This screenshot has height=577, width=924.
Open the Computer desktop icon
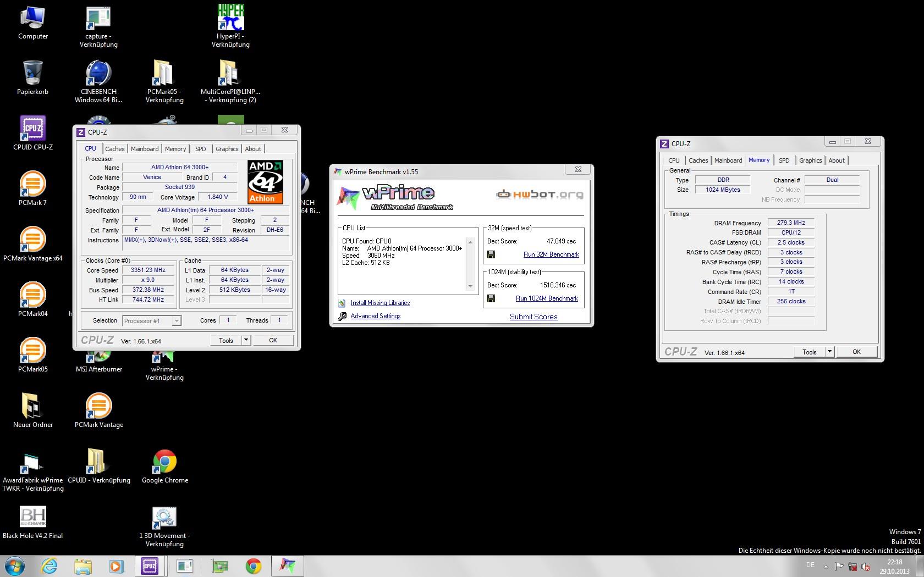tap(33, 23)
